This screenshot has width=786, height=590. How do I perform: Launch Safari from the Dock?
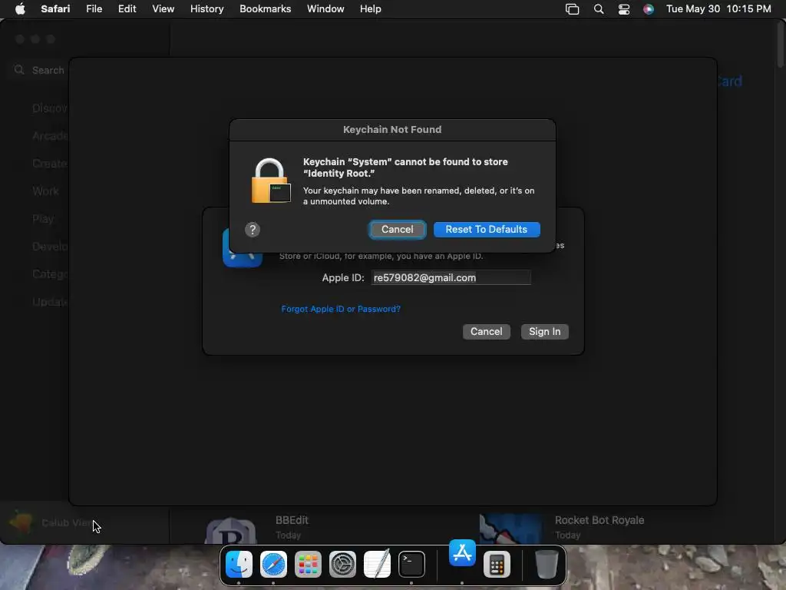point(273,565)
